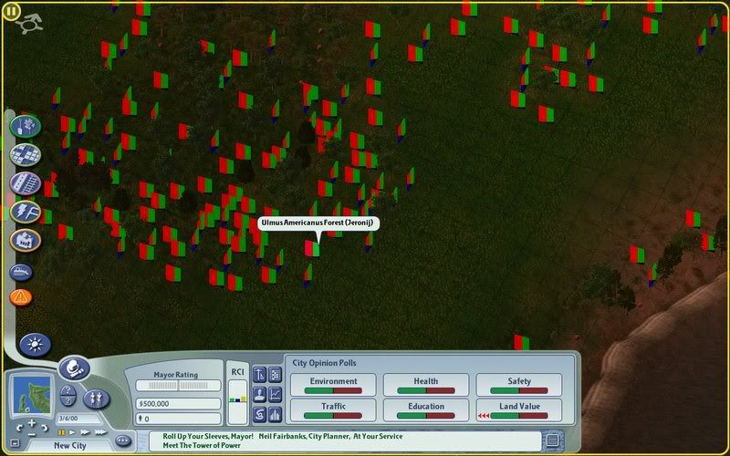Pause the simulation
The height and width of the screenshot is (456, 730).
[x=61, y=432]
